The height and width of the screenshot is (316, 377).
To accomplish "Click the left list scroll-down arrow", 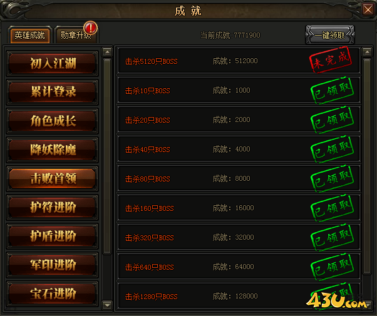I will 107,305.
